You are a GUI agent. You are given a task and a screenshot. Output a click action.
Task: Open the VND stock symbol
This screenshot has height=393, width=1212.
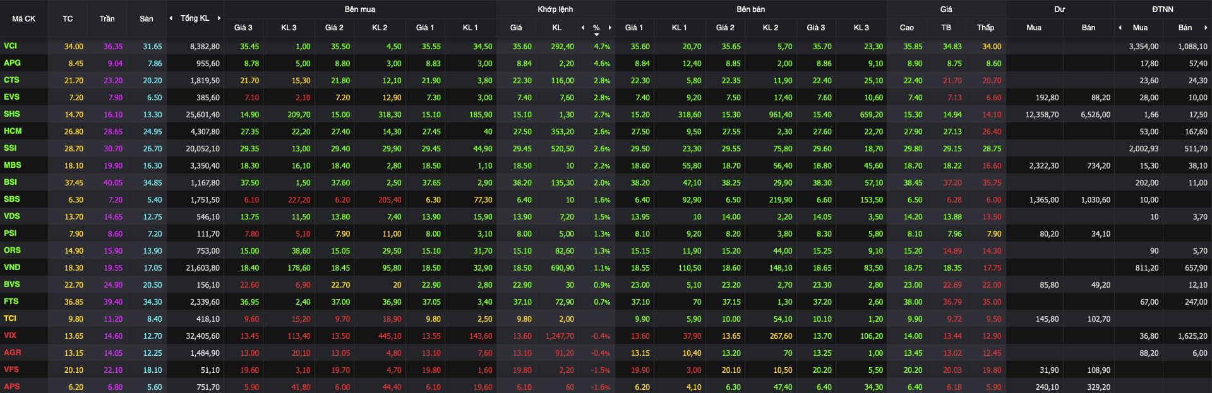(x=12, y=267)
